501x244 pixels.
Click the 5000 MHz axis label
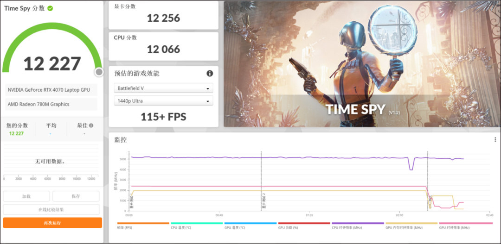123,159
